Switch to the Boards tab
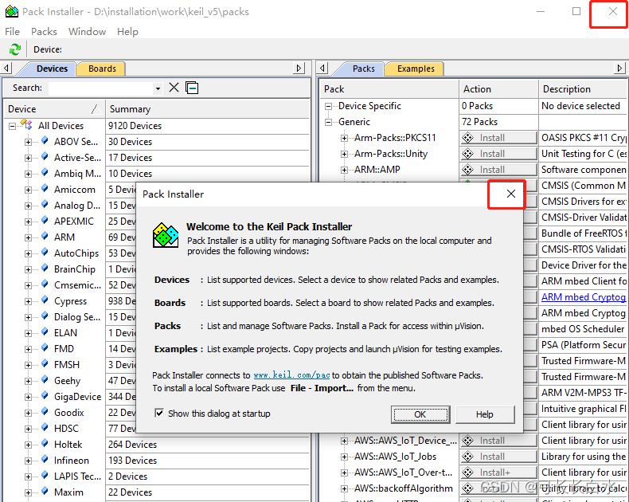629x502 pixels. [102, 69]
